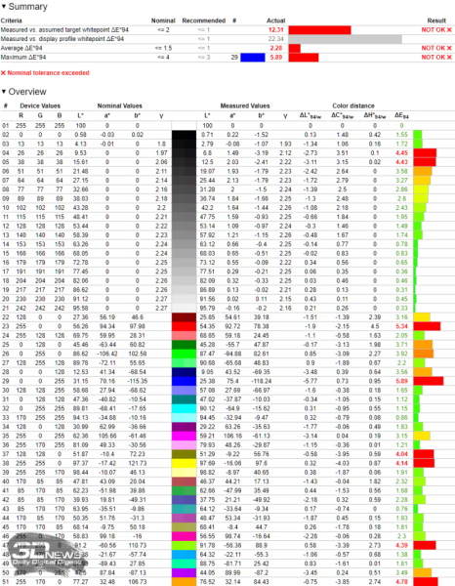Collapse the Overview section triangle
The height and width of the screenshot is (586, 455).
(x=4, y=92)
